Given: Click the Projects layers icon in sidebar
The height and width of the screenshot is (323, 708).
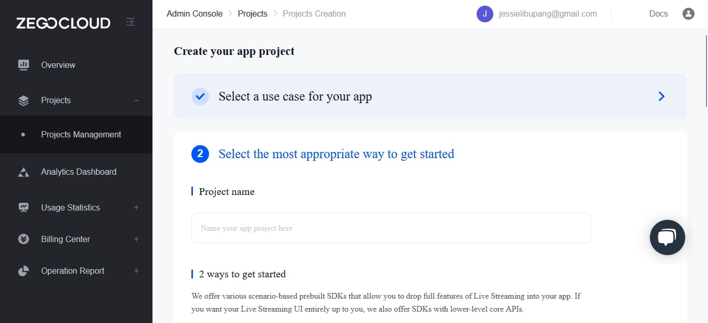Looking at the screenshot, I should coord(23,100).
